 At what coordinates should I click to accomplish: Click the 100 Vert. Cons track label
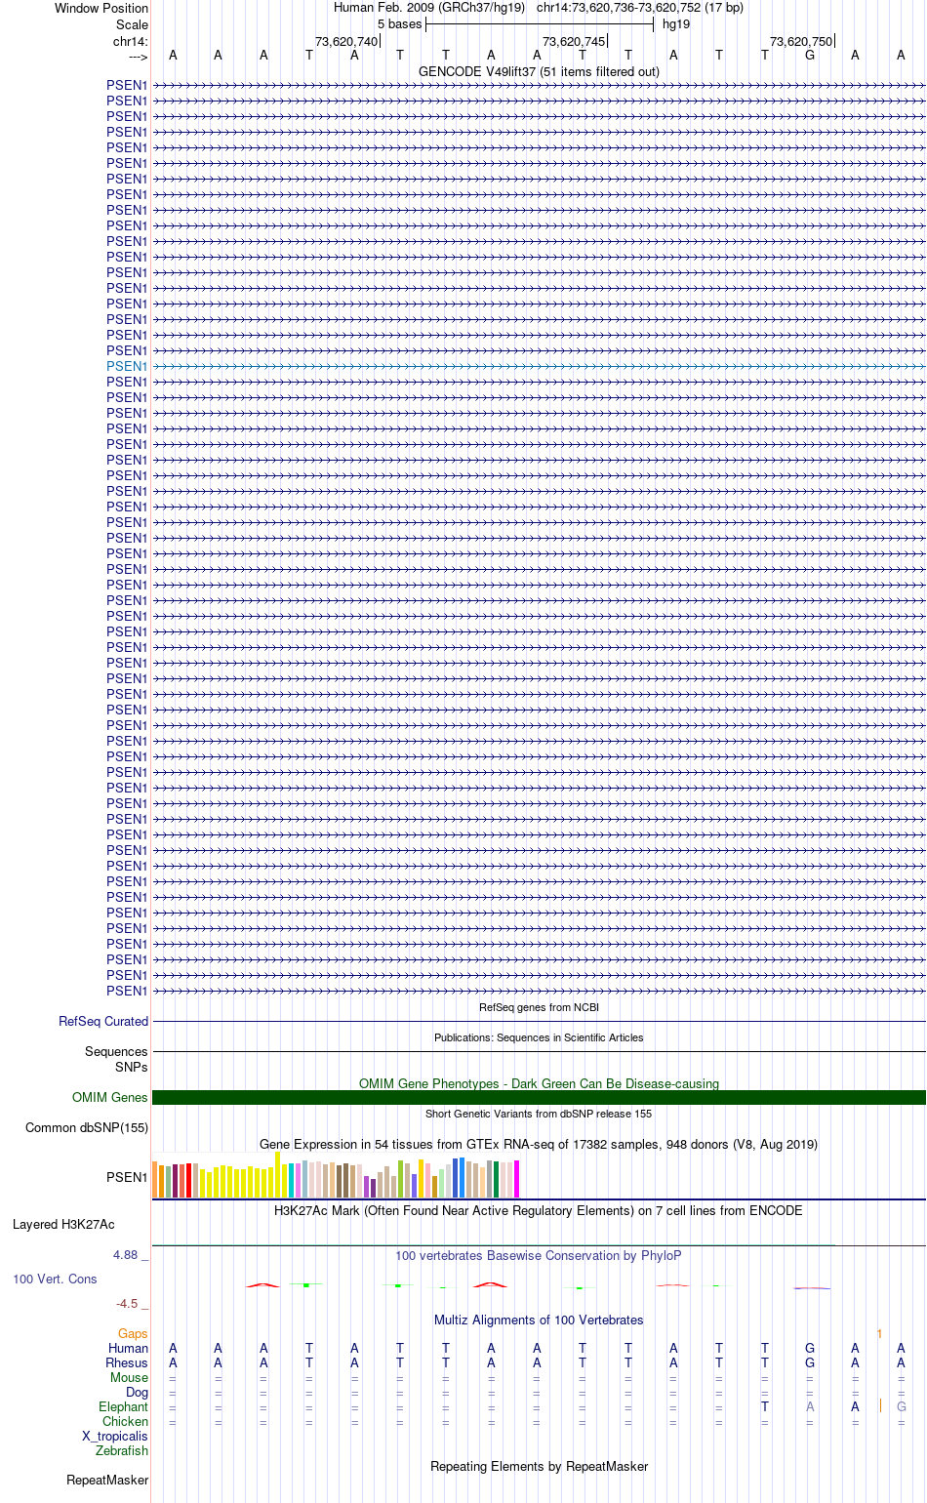coord(55,1279)
